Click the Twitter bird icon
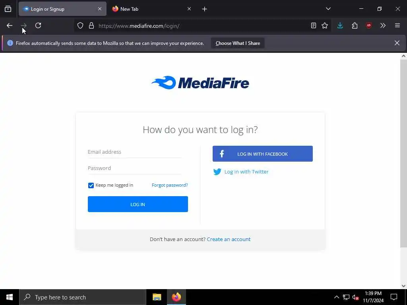Image resolution: width=407 pixels, height=305 pixels. [x=217, y=172]
